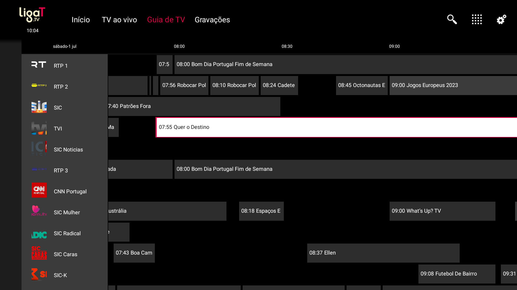Image resolution: width=517 pixels, height=290 pixels.
Task: Select the CNN Portugal channel logo
Action: click(x=39, y=190)
